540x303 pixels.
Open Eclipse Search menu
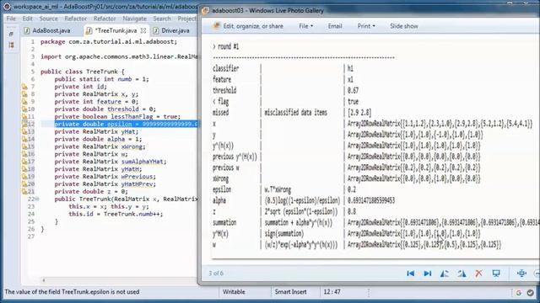coord(162,19)
